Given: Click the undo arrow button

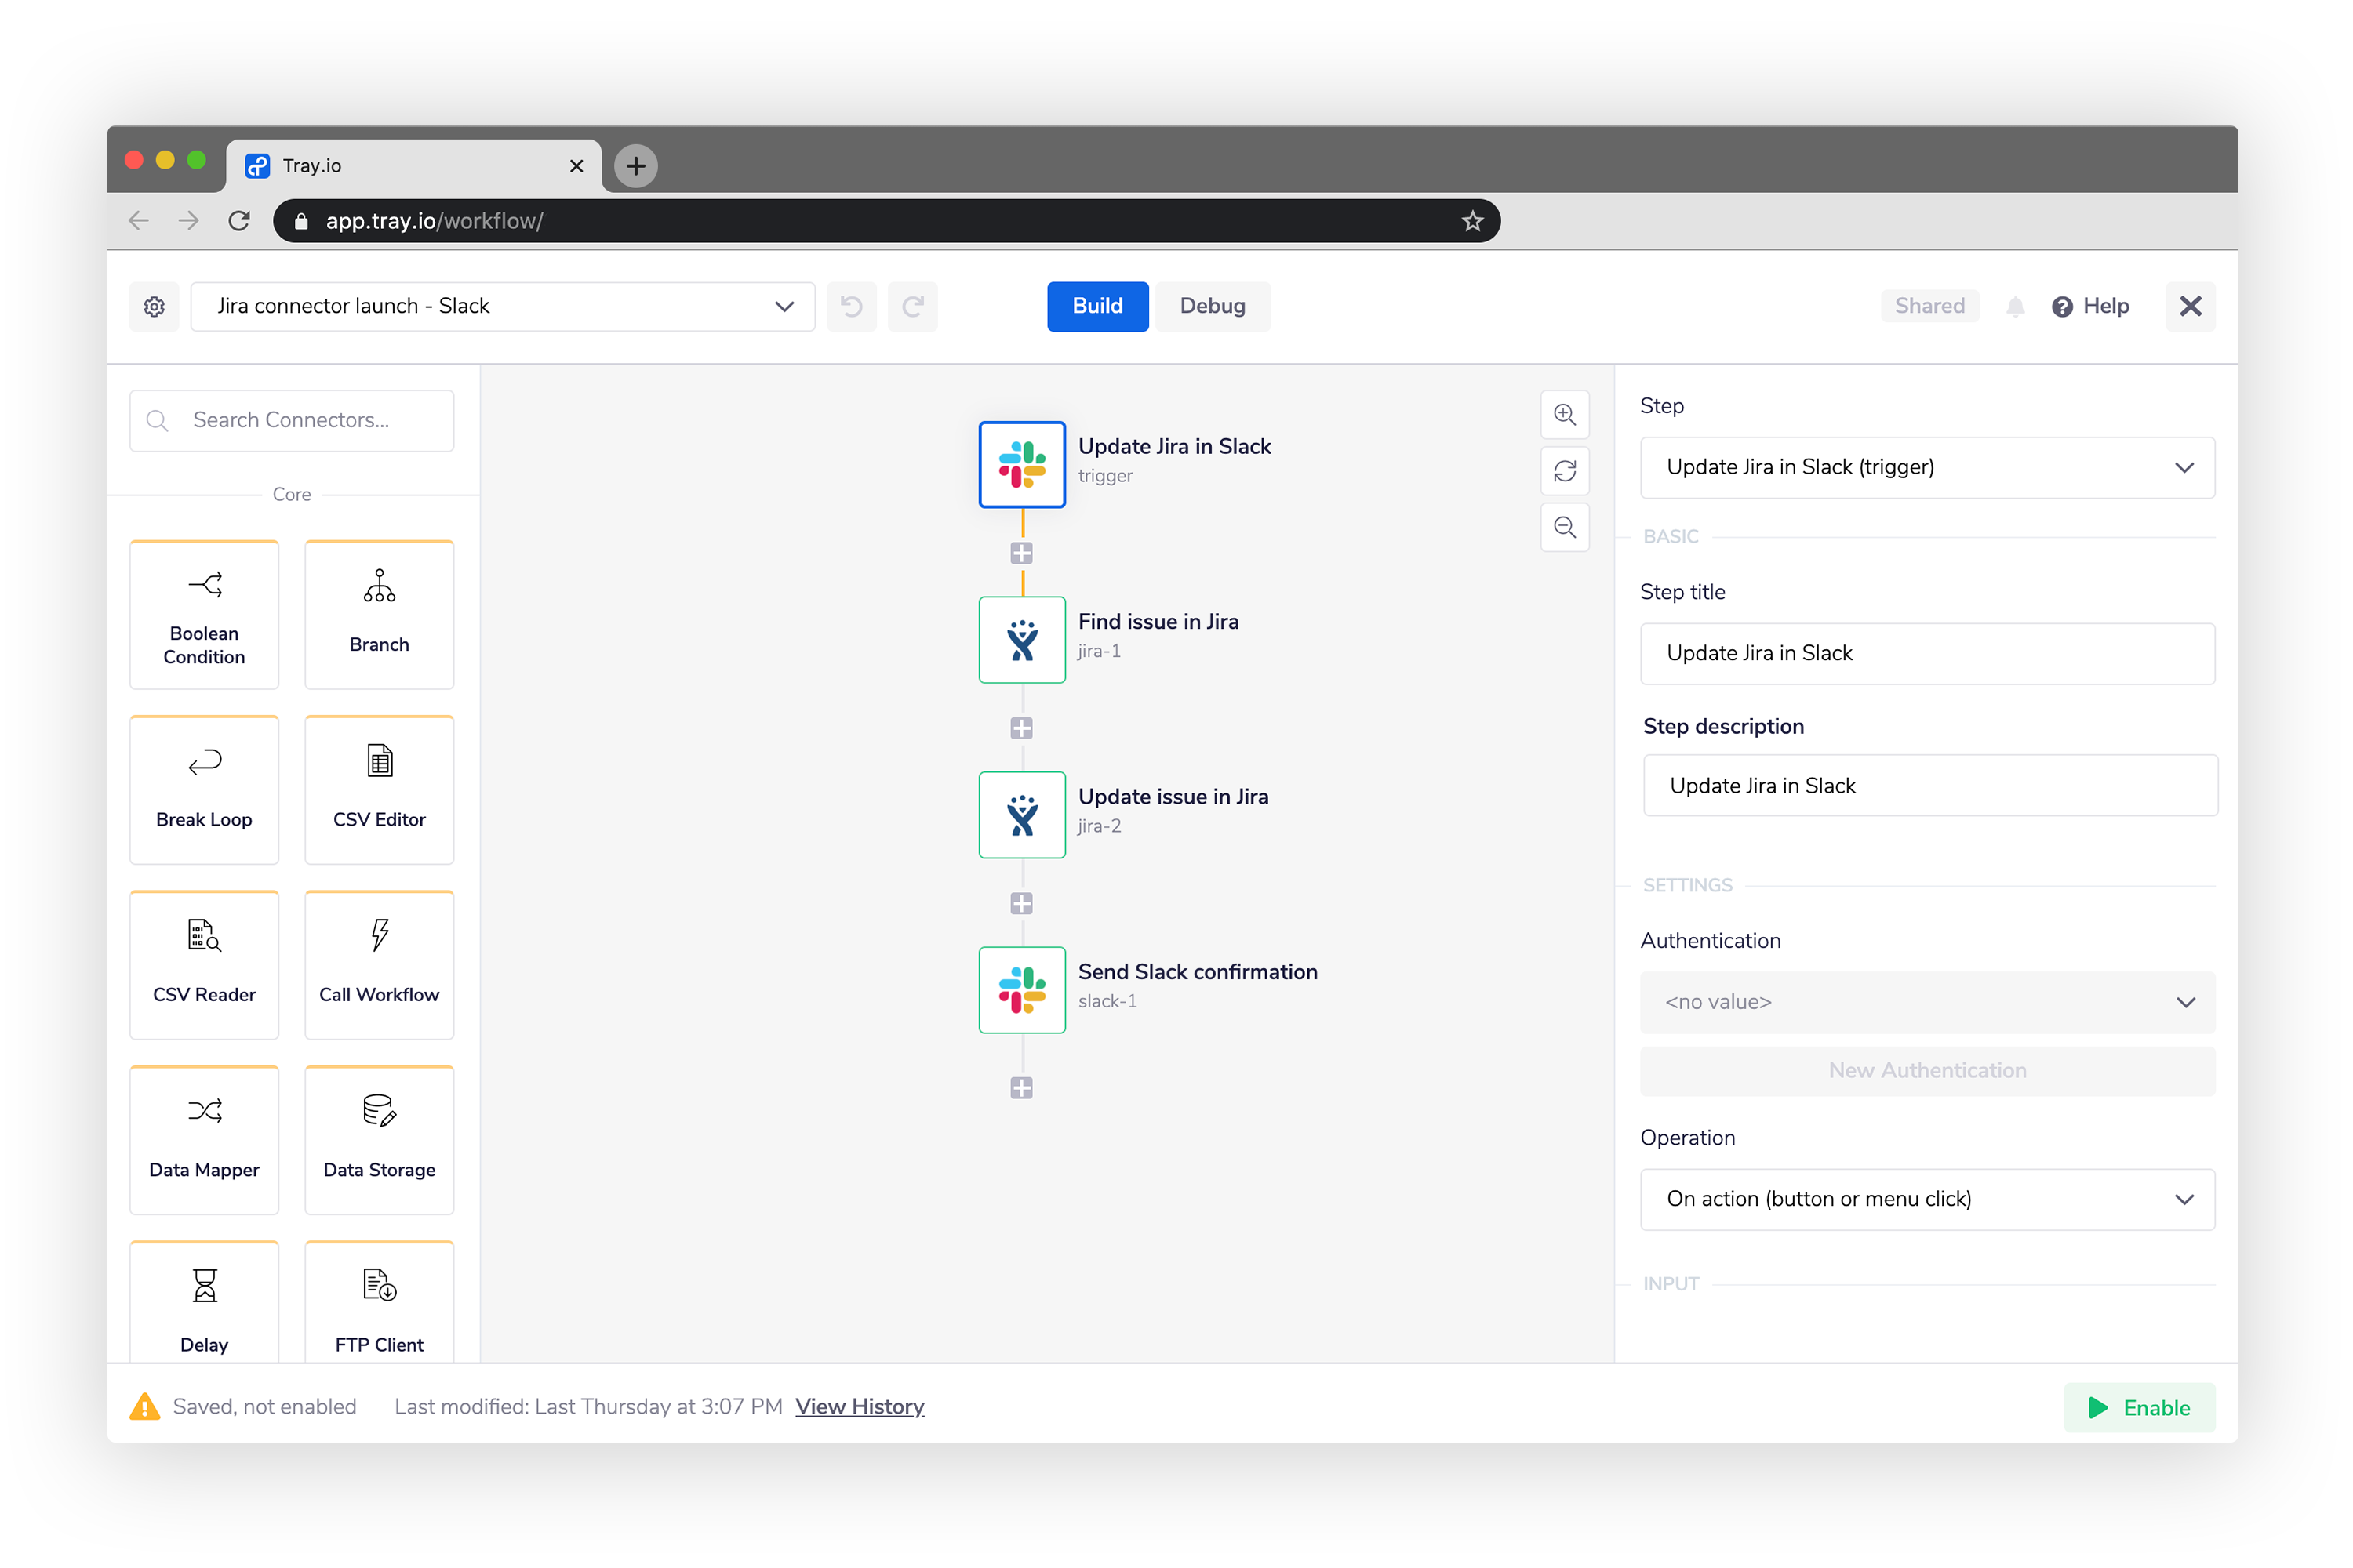Looking at the screenshot, I should click(x=853, y=307).
